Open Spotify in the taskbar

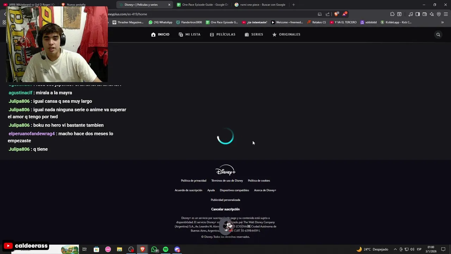pos(166,249)
